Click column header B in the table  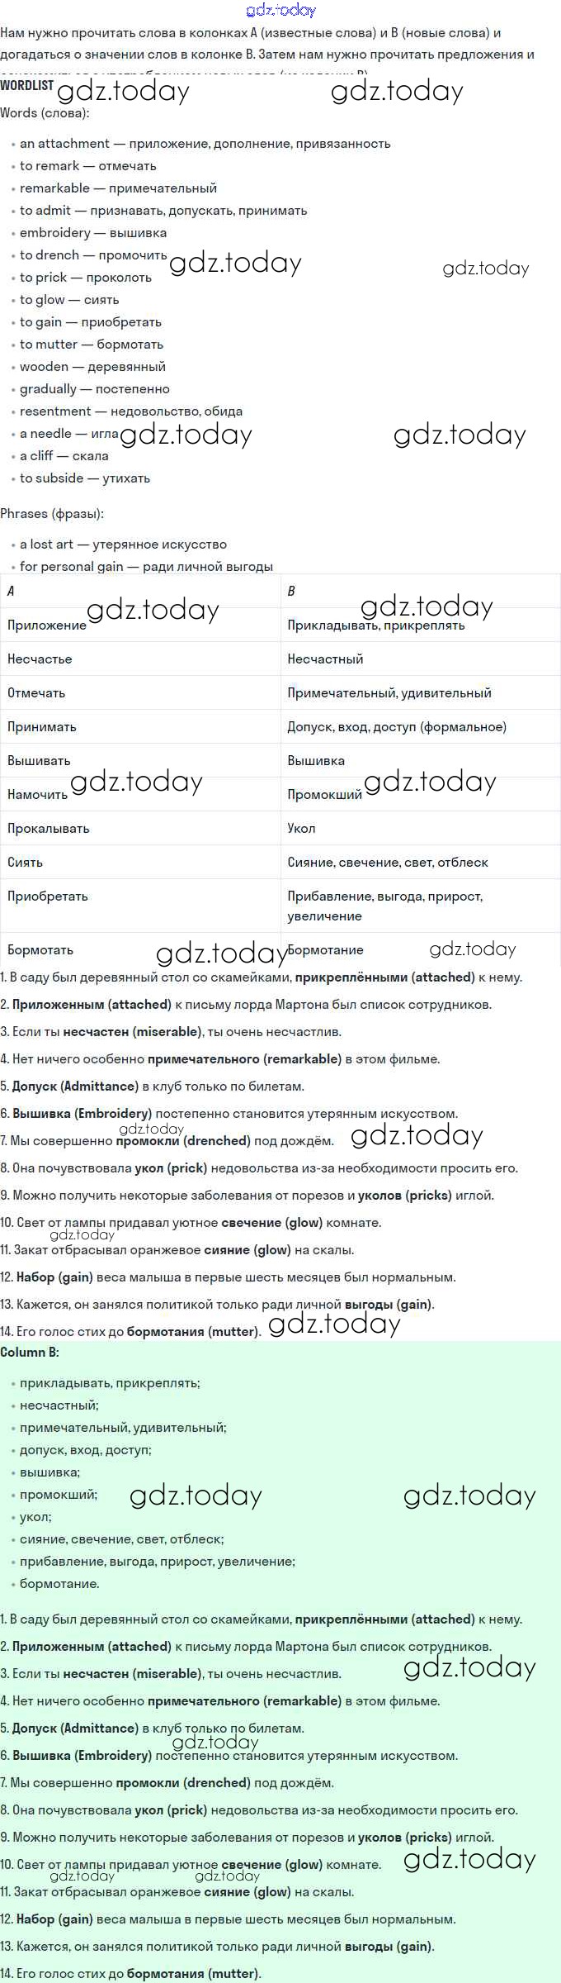[x=291, y=592]
